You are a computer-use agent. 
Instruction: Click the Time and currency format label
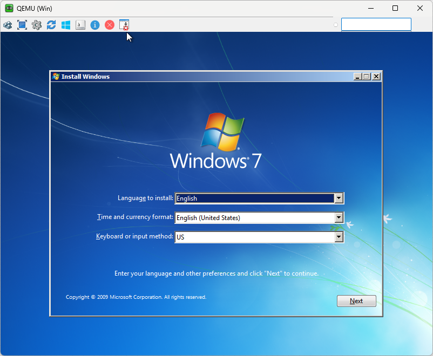click(x=135, y=217)
